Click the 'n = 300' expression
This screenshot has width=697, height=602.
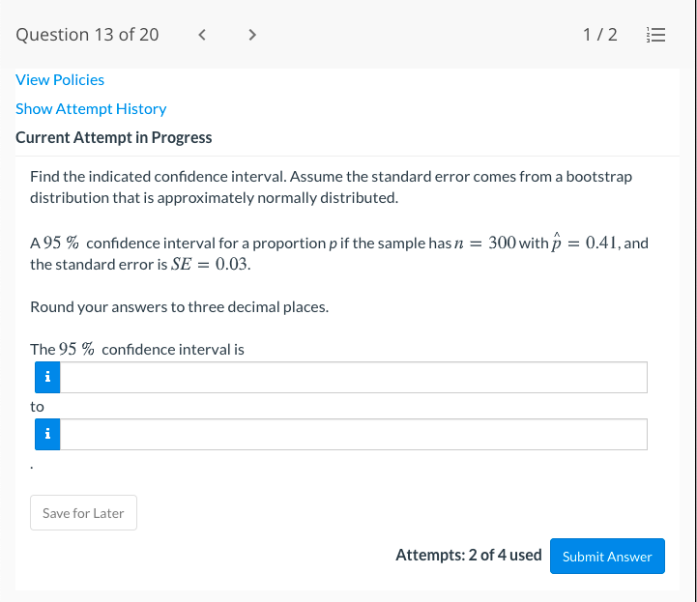(484, 243)
